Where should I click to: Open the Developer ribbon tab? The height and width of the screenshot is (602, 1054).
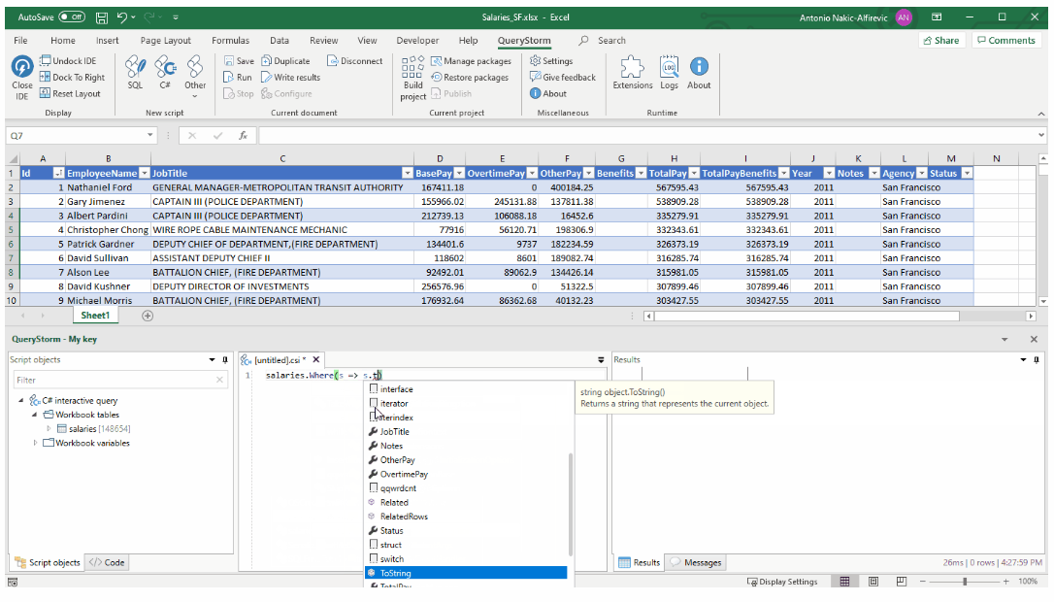[417, 41]
